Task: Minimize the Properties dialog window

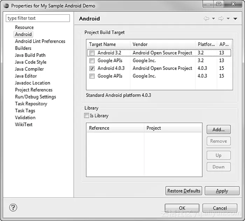Action: coord(208,4)
